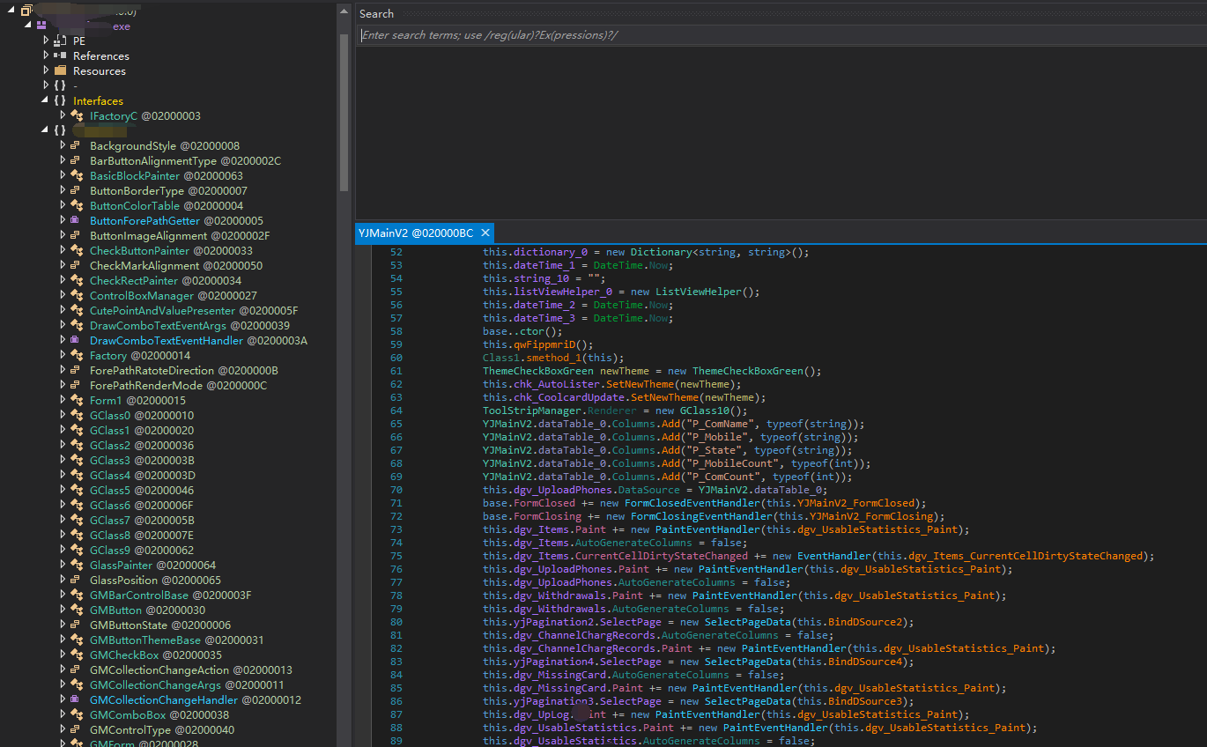The image size is (1207, 747).
Task: Click the PE node icon
Action: point(60,41)
